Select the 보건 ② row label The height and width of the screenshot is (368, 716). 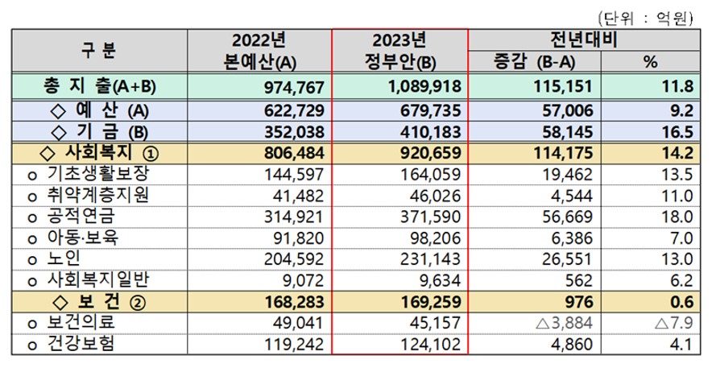point(99,301)
